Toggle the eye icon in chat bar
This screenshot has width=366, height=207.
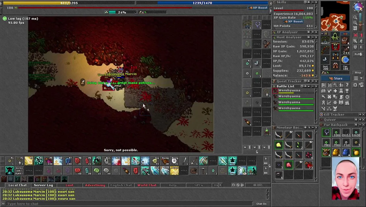click(x=255, y=185)
